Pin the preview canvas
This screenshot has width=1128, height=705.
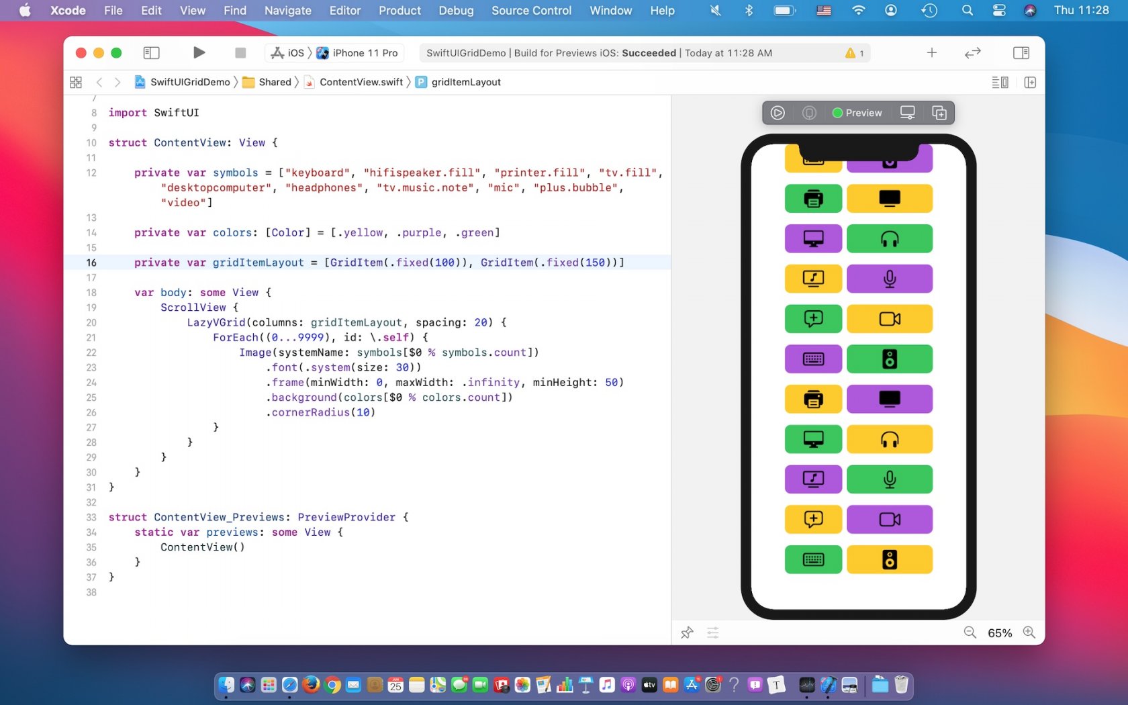coord(687,632)
